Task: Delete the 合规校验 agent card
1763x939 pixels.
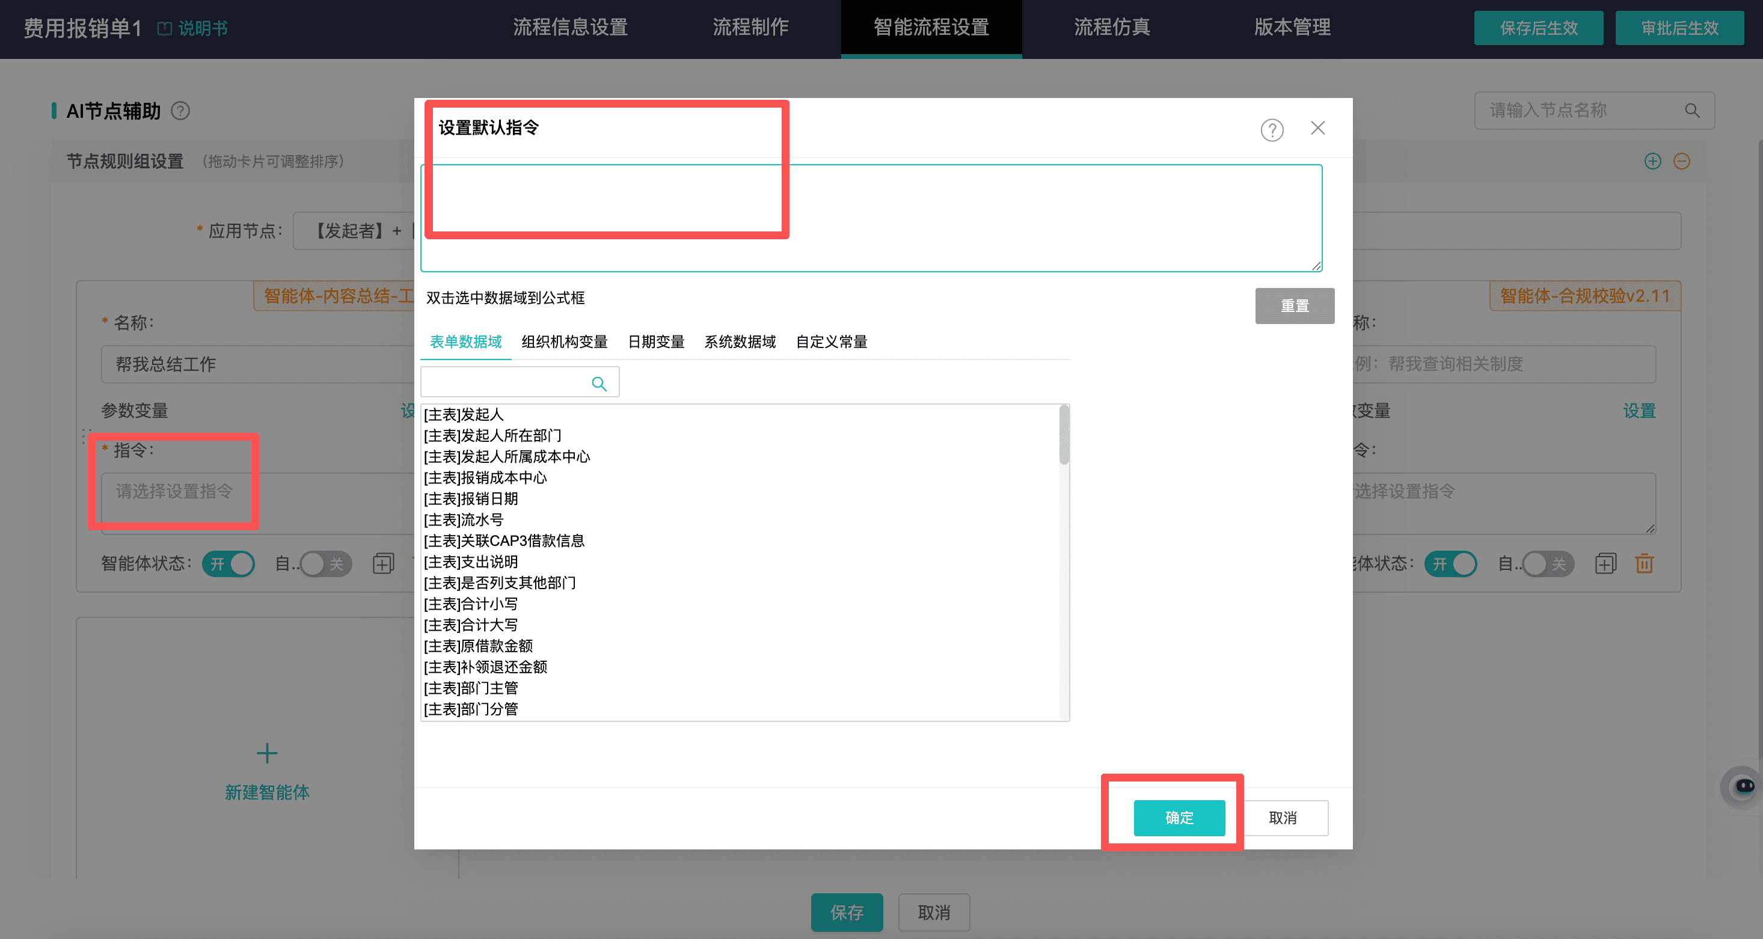Action: pyautogui.click(x=1644, y=563)
